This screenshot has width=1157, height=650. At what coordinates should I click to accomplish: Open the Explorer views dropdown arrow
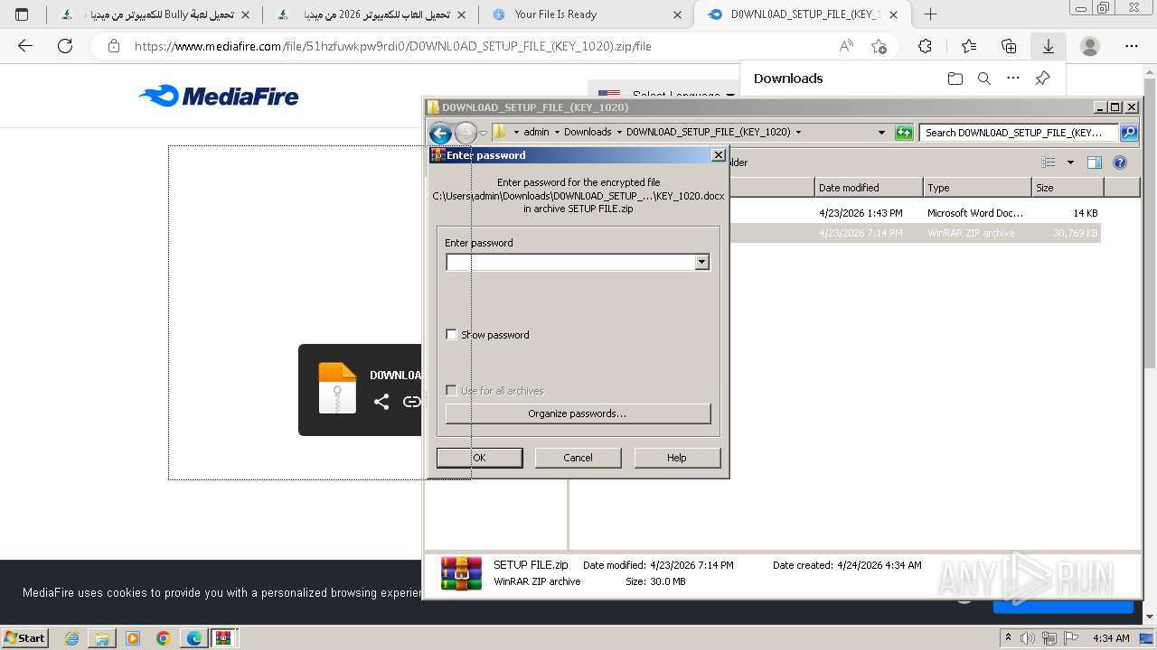pos(1070,162)
